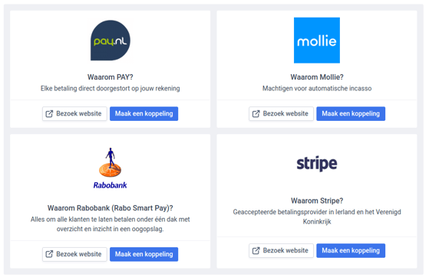Click the PAY.nl logo
The width and height of the screenshot is (429, 277).
[x=111, y=40]
